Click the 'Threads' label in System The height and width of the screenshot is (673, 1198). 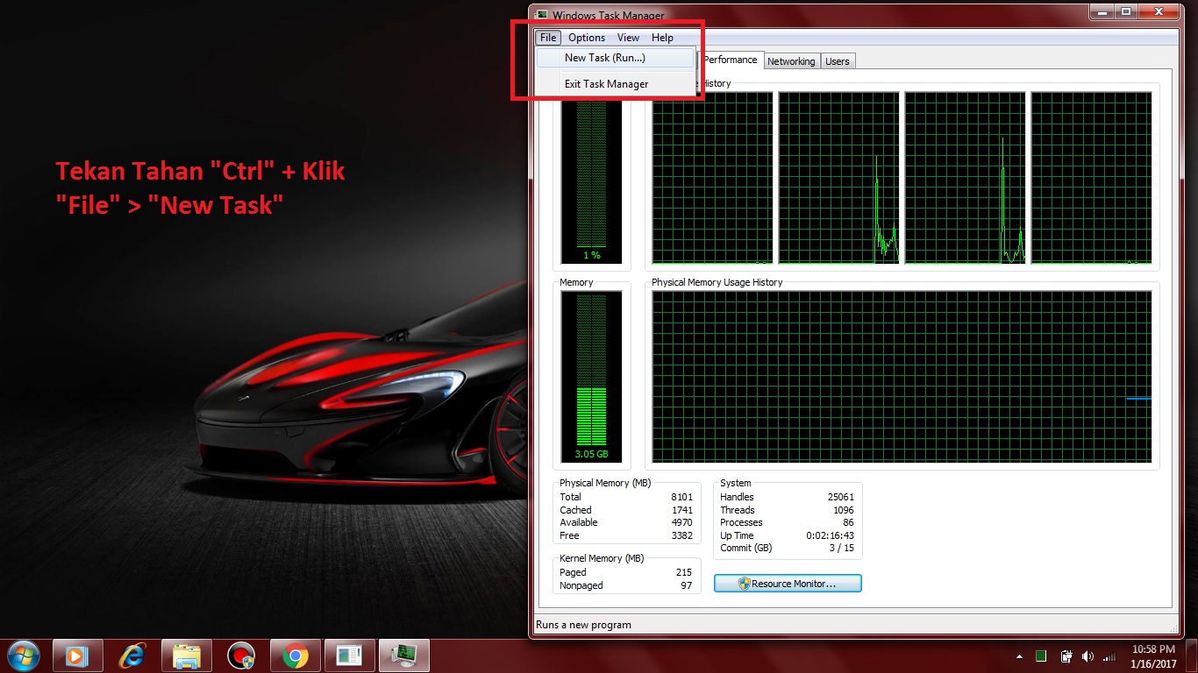[738, 510]
